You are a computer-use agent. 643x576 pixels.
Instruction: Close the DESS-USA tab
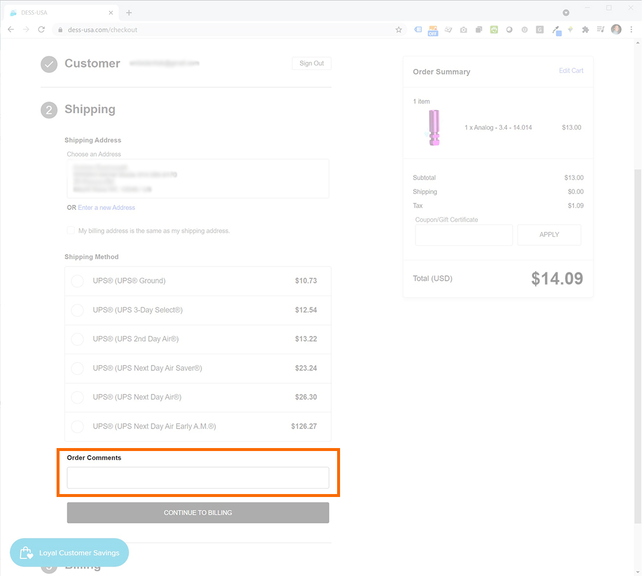[x=111, y=13]
